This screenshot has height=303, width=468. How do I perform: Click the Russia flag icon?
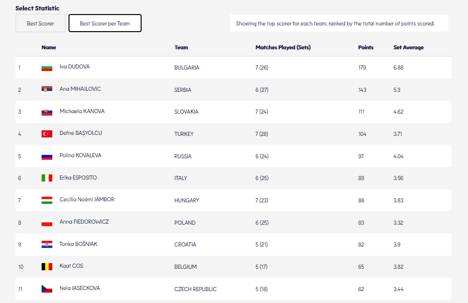click(47, 156)
